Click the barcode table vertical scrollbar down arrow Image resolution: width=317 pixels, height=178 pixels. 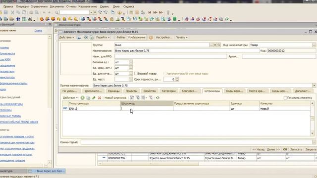[313, 133]
